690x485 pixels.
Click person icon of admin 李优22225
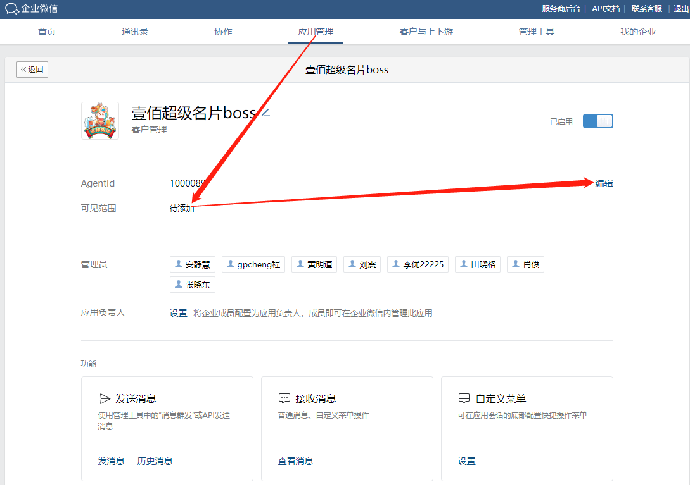click(396, 264)
